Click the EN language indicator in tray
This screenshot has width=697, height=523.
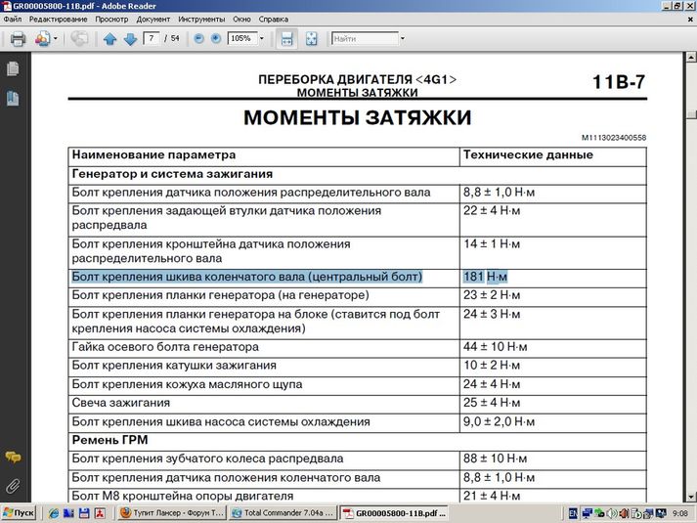pyautogui.click(x=574, y=513)
